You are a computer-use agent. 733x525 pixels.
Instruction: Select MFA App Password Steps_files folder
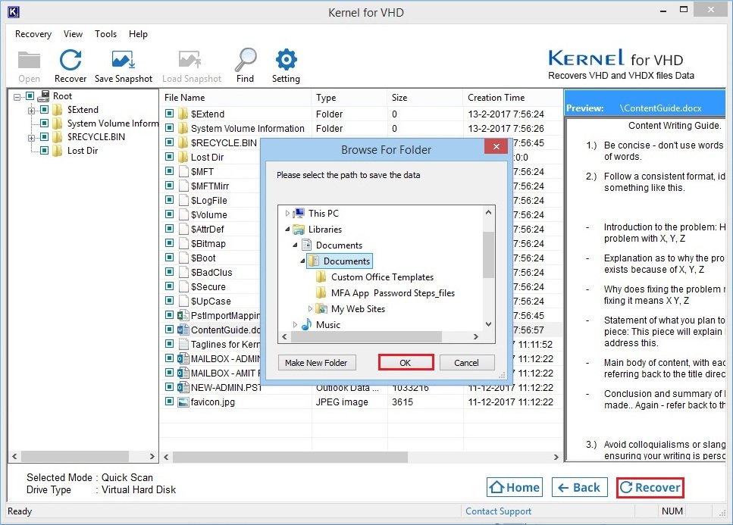pos(393,293)
